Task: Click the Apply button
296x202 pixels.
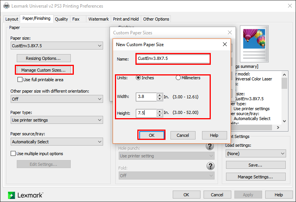Action: 248,195
